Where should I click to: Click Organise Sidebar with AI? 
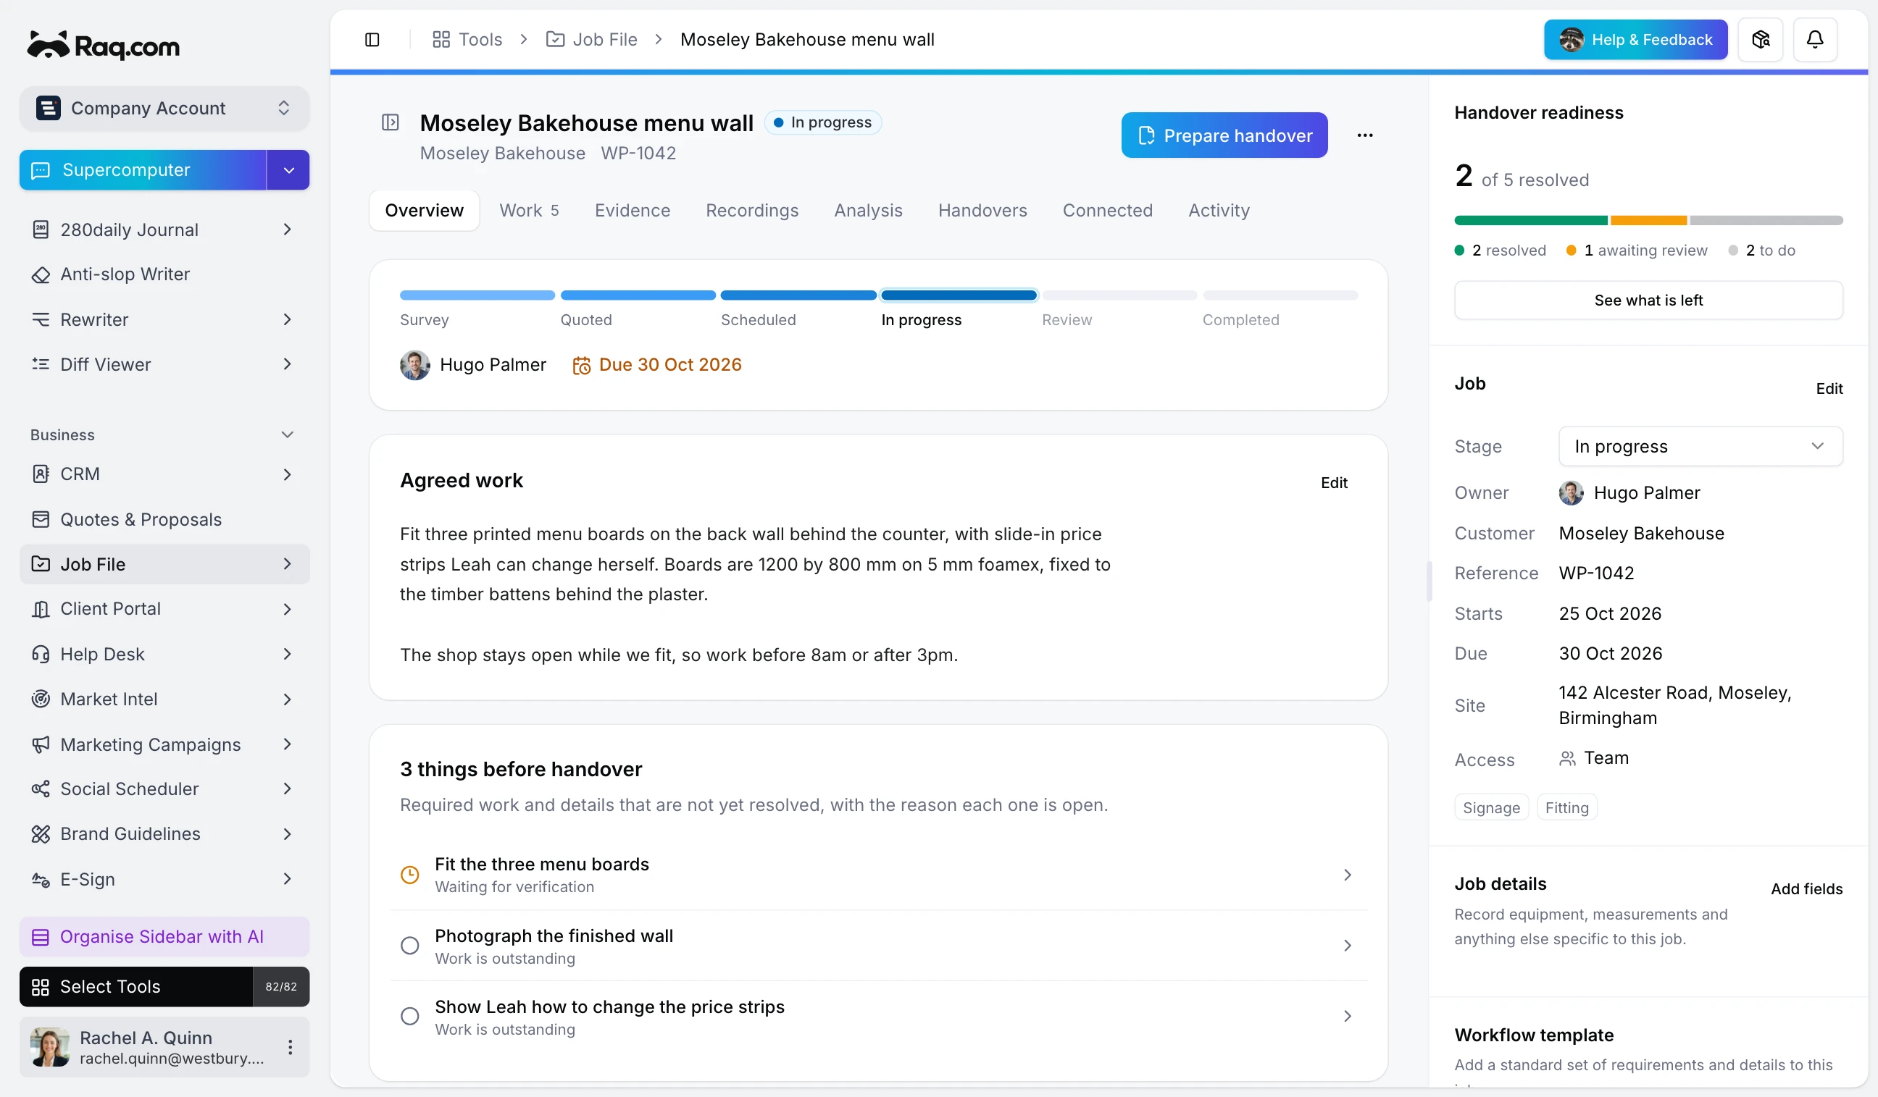coord(164,937)
